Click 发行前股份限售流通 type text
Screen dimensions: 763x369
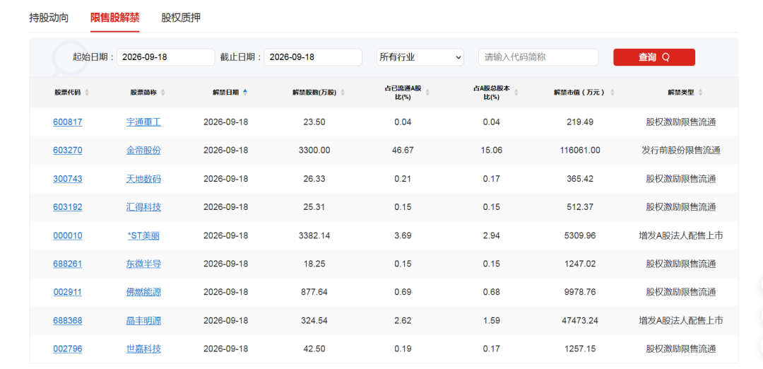pos(681,151)
